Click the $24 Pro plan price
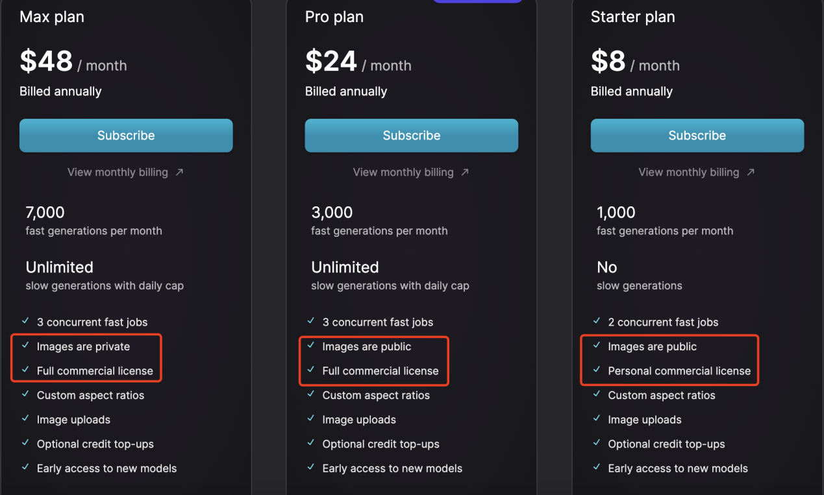The width and height of the screenshot is (824, 495). [x=331, y=62]
